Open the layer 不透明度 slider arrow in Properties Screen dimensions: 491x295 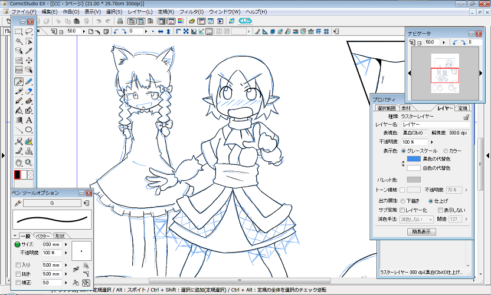tap(432, 142)
